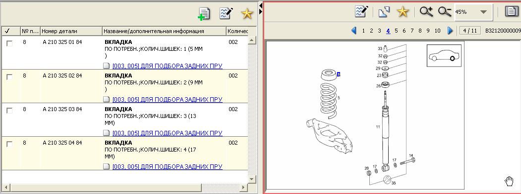The width and height of the screenshot is (521, 194).
Task: Click the detach diagram window icon
Action: click(x=384, y=12)
